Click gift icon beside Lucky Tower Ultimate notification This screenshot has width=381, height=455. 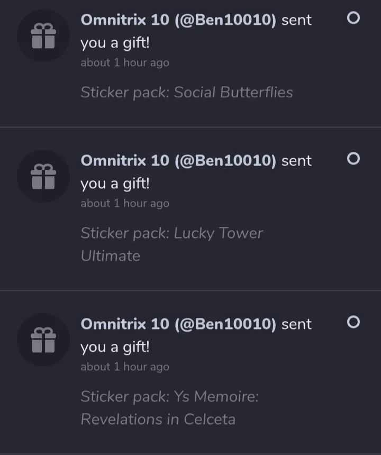click(x=43, y=176)
